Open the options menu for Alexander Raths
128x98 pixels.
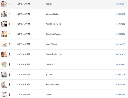pyautogui.click(x=9, y=84)
